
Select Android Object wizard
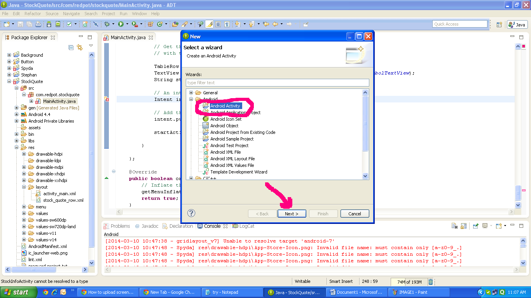[x=224, y=126]
